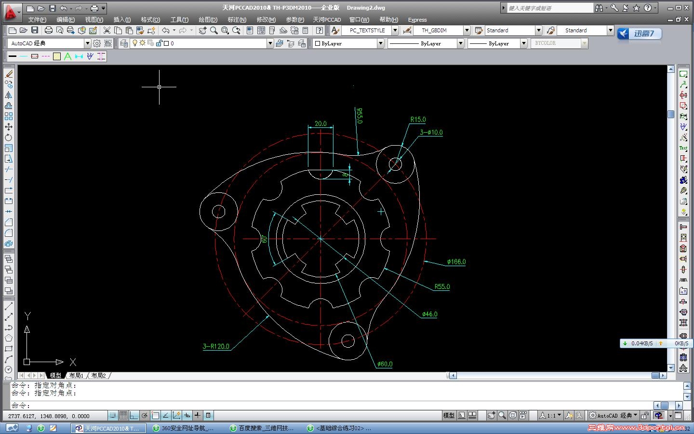Click the Save icon in standard toolbar
Viewport: 694px width, 434px height.
[x=35, y=30]
